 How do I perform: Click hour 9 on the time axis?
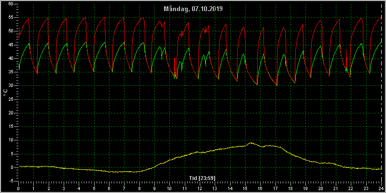(x=154, y=188)
